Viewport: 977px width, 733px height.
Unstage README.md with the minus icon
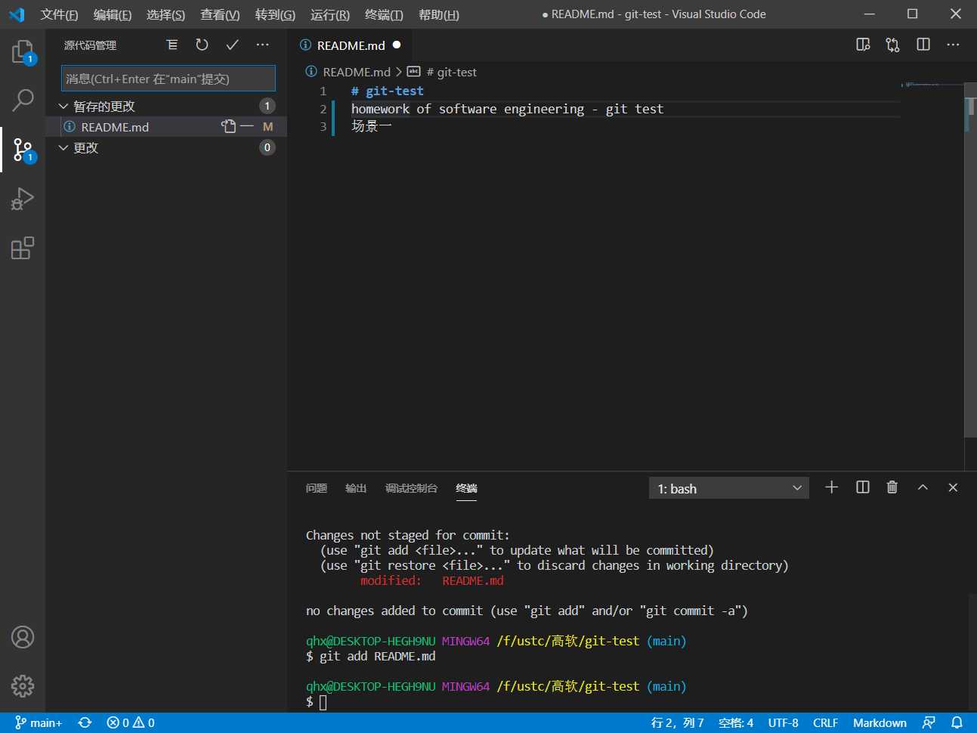(247, 126)
